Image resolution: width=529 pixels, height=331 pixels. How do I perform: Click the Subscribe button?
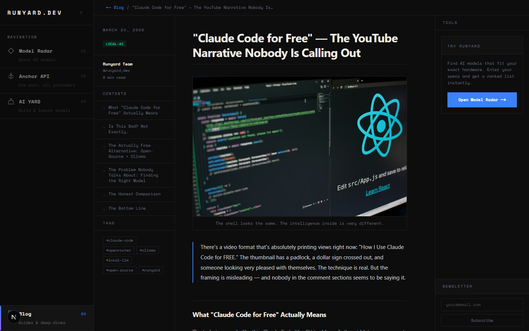coord(482,320)
